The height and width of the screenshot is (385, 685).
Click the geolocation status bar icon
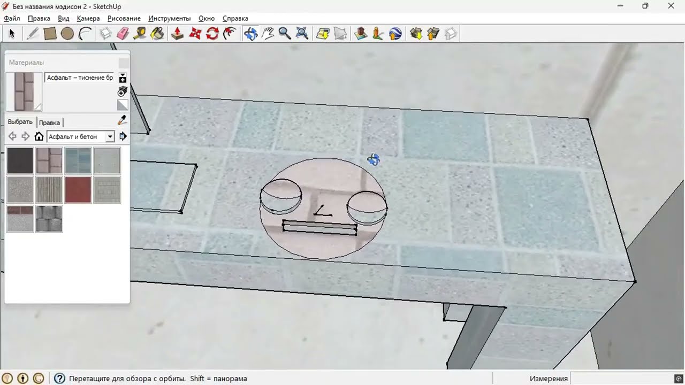pos(8,379)
